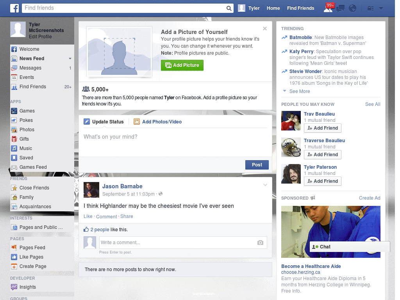Click the Events calendar icon

point(14,77)
